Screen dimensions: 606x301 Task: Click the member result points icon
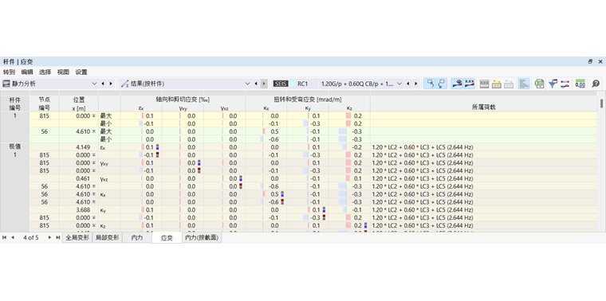[x=565, y=84]
